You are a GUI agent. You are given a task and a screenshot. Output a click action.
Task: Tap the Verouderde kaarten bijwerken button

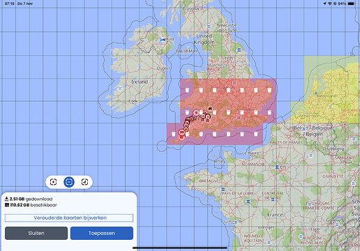tap(69, 218)
